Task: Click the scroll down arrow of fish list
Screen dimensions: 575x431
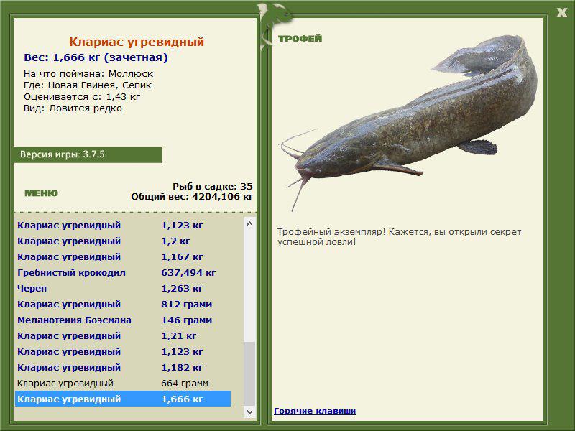Action: (249, 412)
